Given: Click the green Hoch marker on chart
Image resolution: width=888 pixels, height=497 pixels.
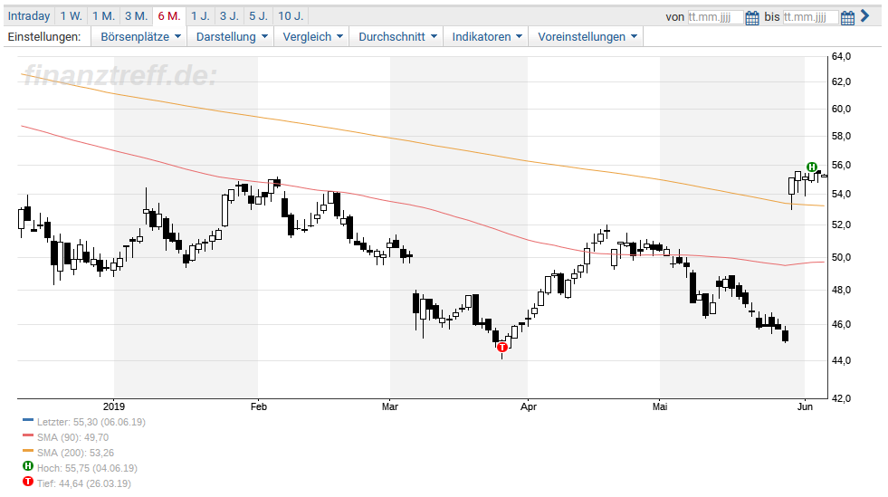Looking at the screenshot, I should pos(812,167).
